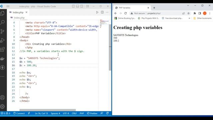Open the VS Code hamburger menu
This screenshot has height=120, width=213.
click(x=8, y=6)
